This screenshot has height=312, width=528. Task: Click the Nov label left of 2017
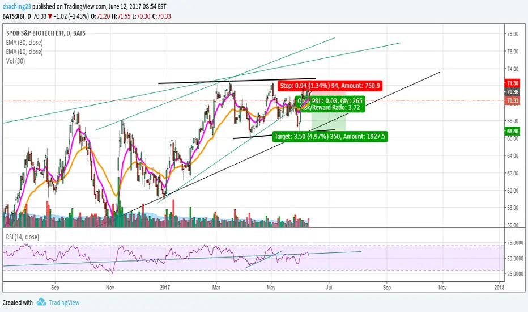[x=110, y=288]
